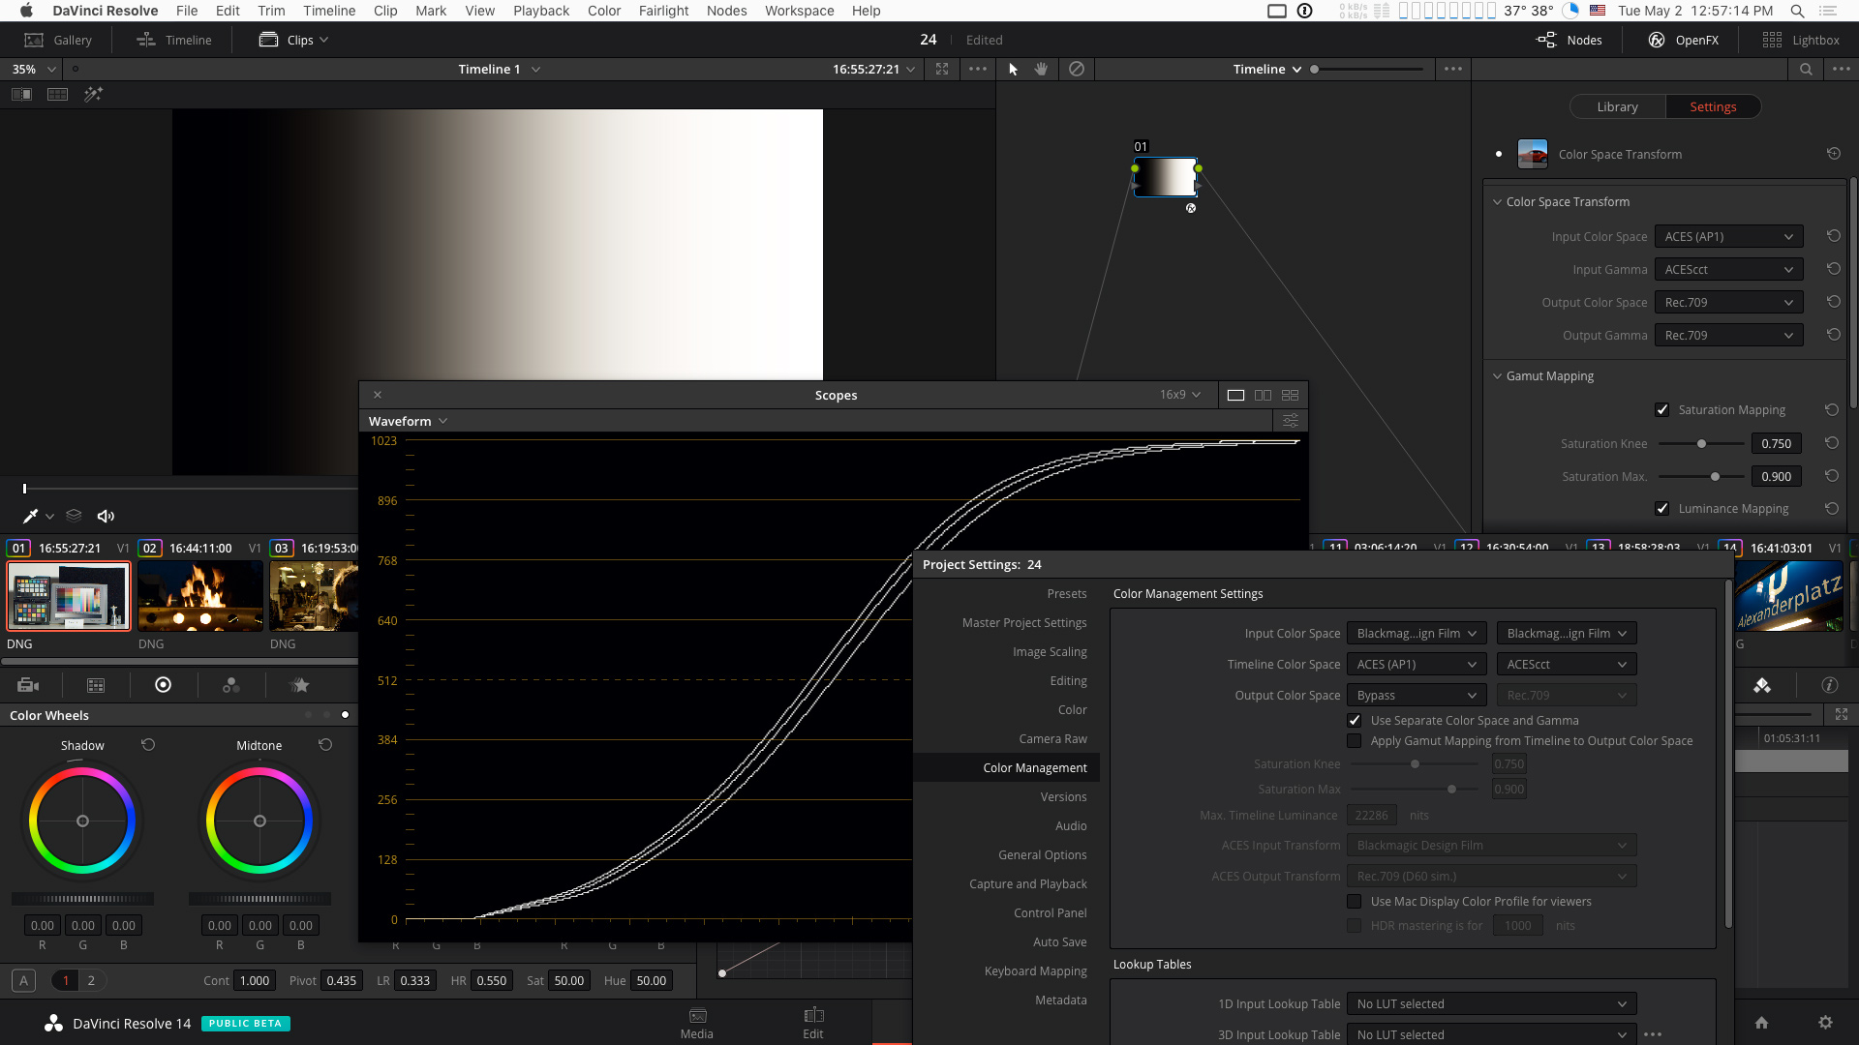This screenshot has width=1859, height=1045.
Task: Open Clips dropdown button
Action: [294, 40]
